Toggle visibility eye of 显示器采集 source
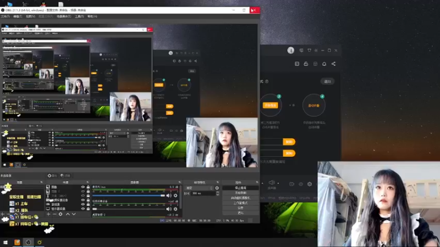 [83, 209]
